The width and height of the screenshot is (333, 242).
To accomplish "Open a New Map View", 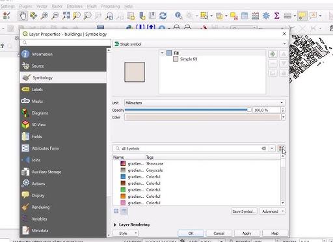I will [x=131, y=16].
